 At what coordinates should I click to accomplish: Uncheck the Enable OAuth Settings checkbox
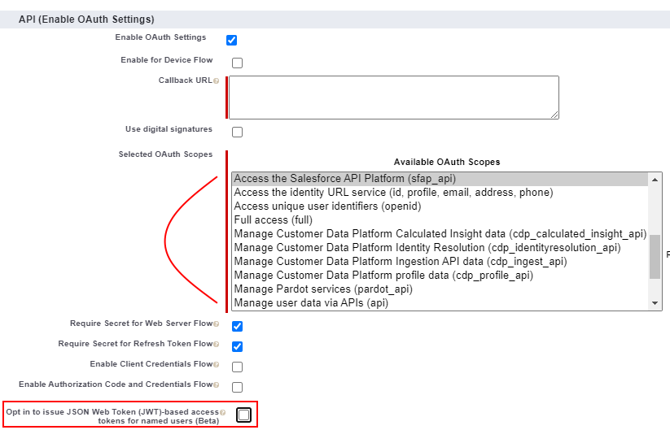coord(231,40)
